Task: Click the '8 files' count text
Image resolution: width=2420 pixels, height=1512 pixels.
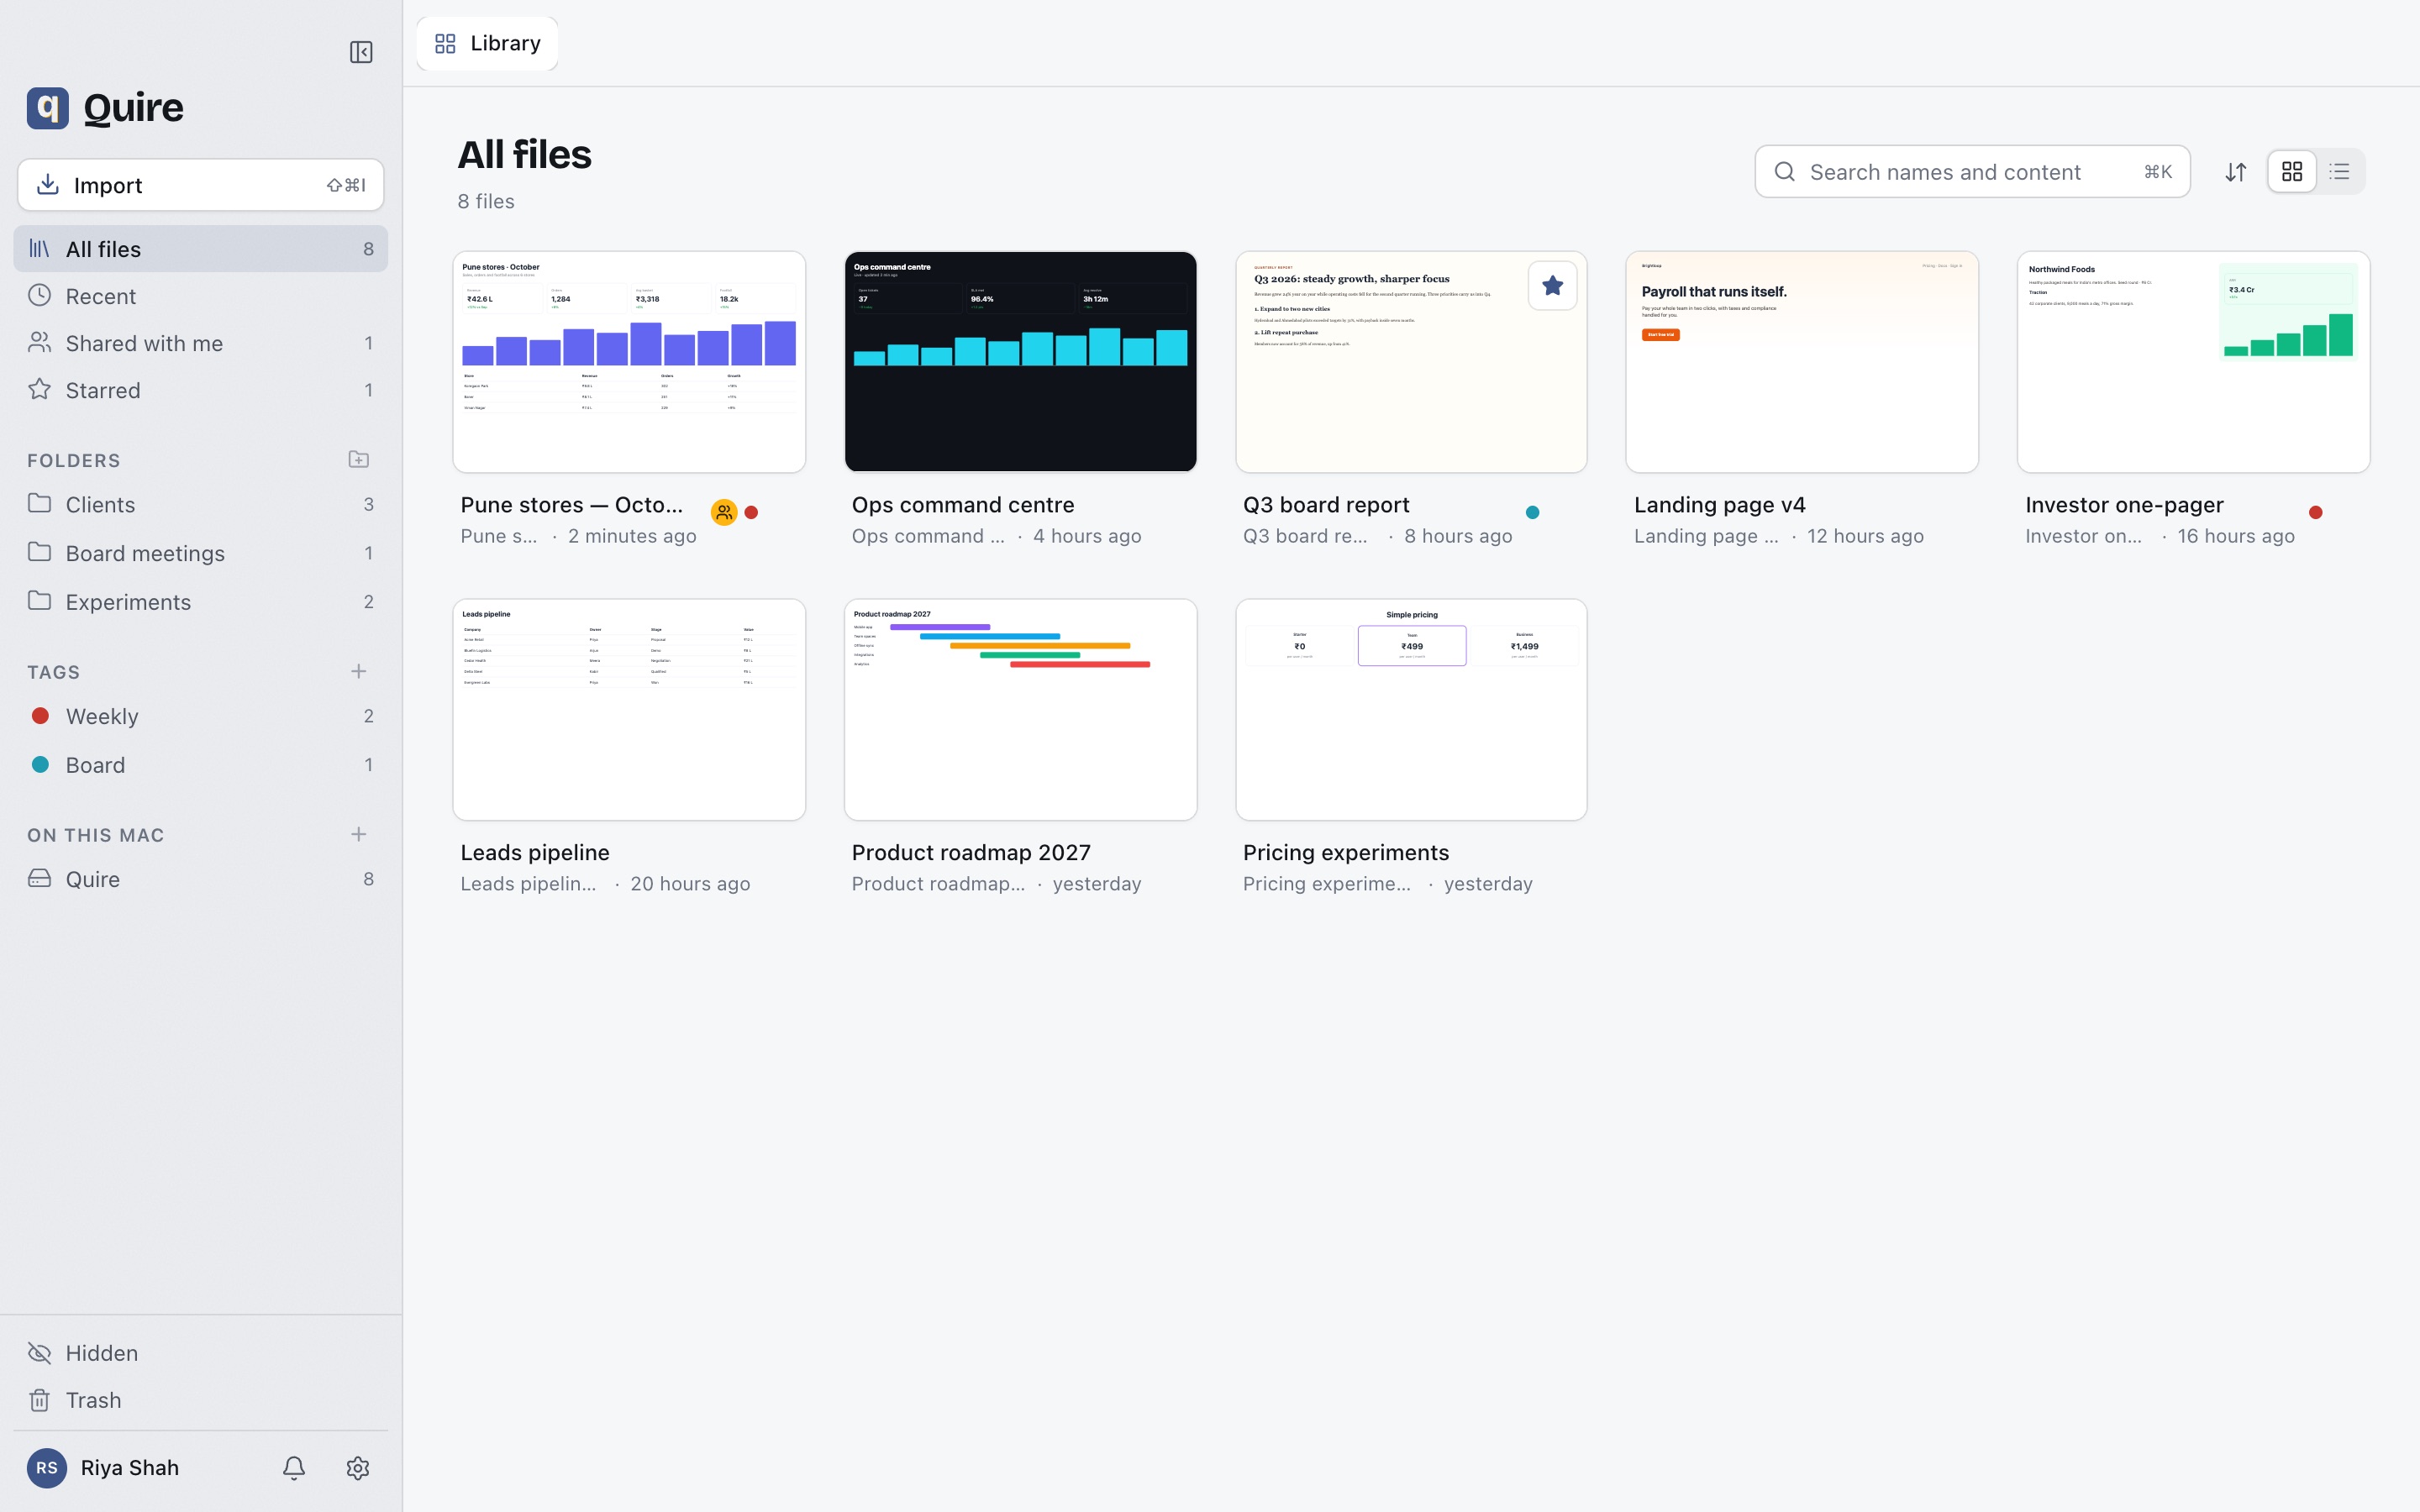Action: 486,201
